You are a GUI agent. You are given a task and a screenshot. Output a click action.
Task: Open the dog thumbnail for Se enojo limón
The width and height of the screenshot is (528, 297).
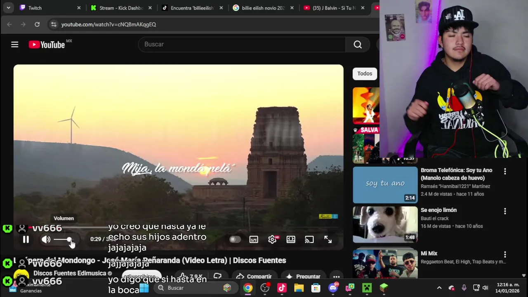385,225
